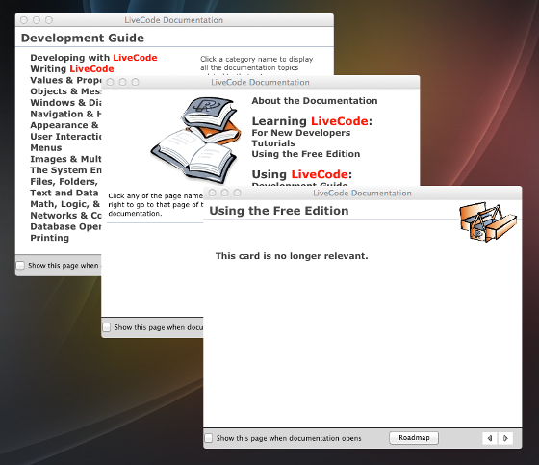The width and height of the screenshot is (539, 465).
Task: Select 'Appearance &' category
Action: [x=64, y=125]
